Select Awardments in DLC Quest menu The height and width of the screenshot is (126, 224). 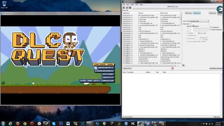(x=106, y=68)
